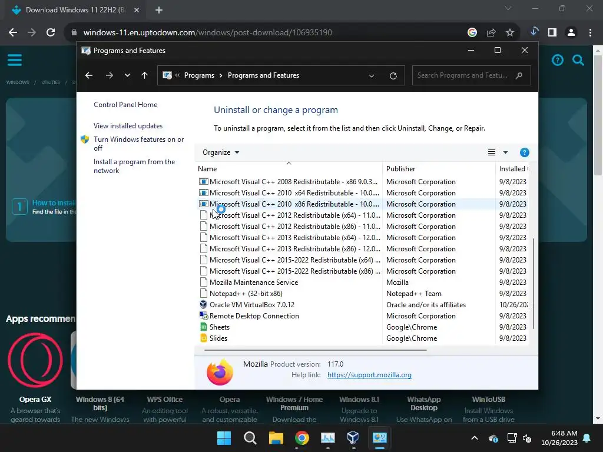603x452 pixels.
Task: Select Visual C++ 2010 x64 Redistributable icon
Action: 203,192
